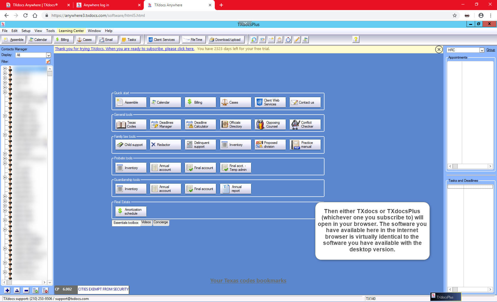Click the Assemble toolbar button
Screen dimensions: 497x302
14,40
